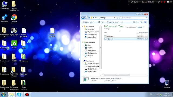Image resolution: width=173 pixels, height=97 pixels.
Task: Select the audio.scr file
Action: 110,36
